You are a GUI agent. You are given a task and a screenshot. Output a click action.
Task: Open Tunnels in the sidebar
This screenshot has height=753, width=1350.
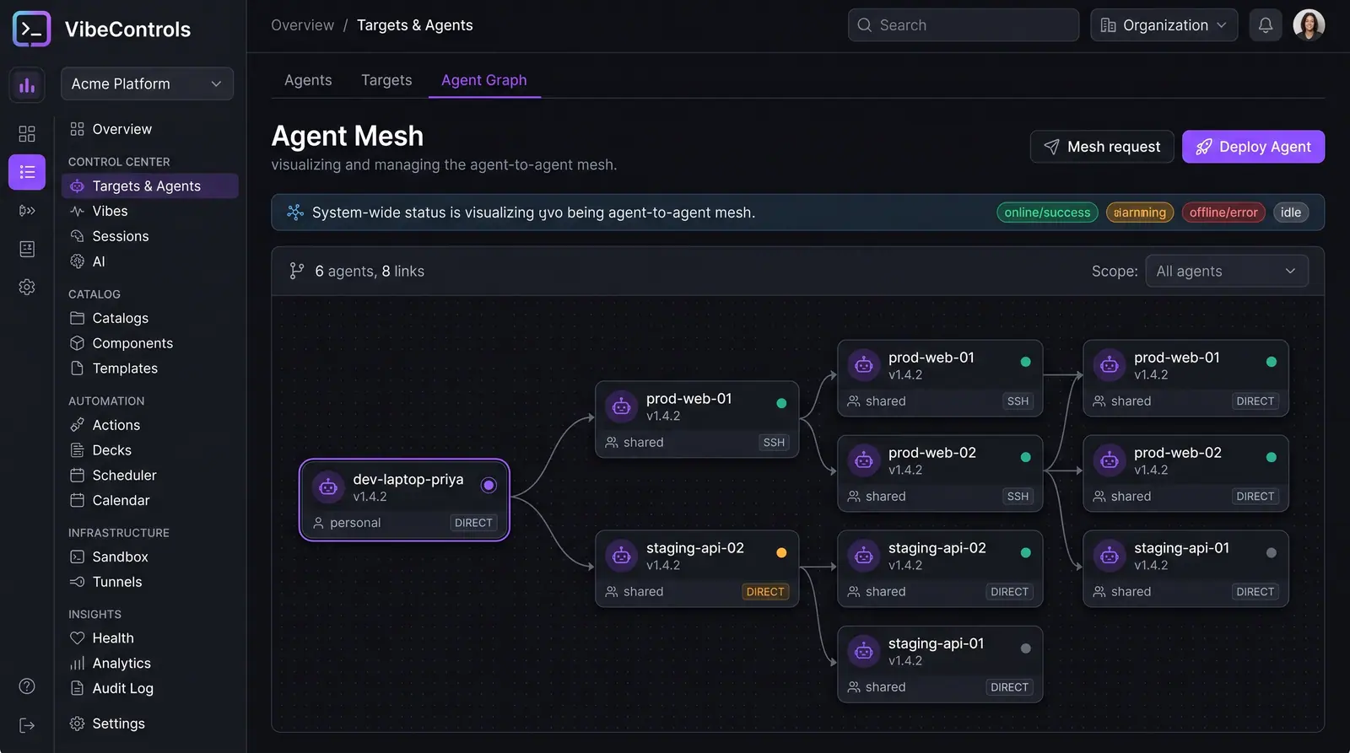click(149, 582)
